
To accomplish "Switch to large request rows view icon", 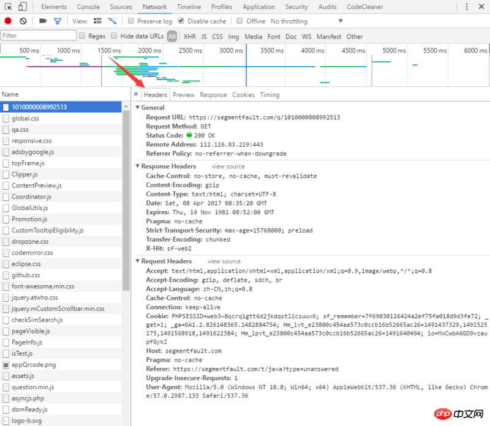I will 97,21.
